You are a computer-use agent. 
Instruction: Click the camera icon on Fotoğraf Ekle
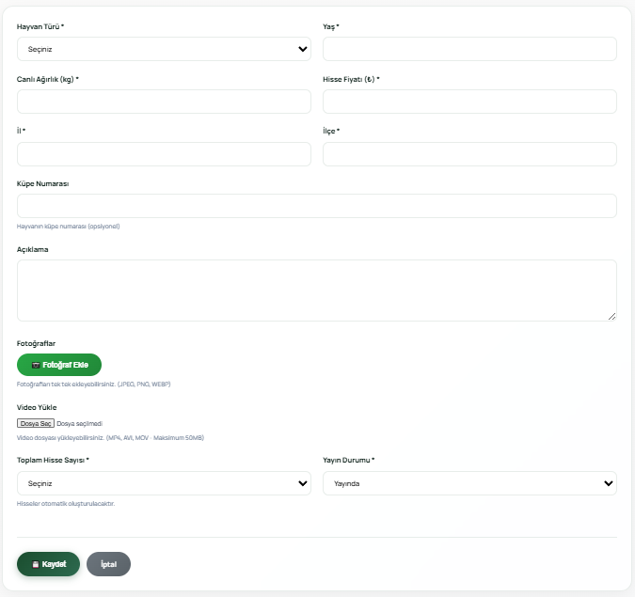[x=36, y=365]
